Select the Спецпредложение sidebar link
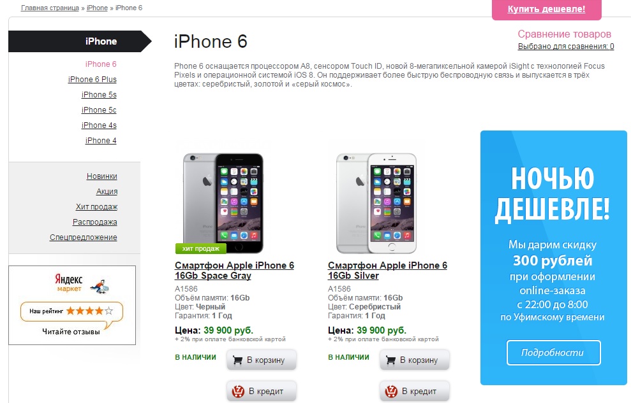 click(x=84, y=237)
